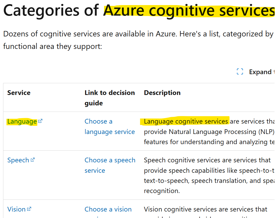The width and height of the screenshot is (275, 218).
Task: Open the Language service link
Action: [x=22, y=121]
